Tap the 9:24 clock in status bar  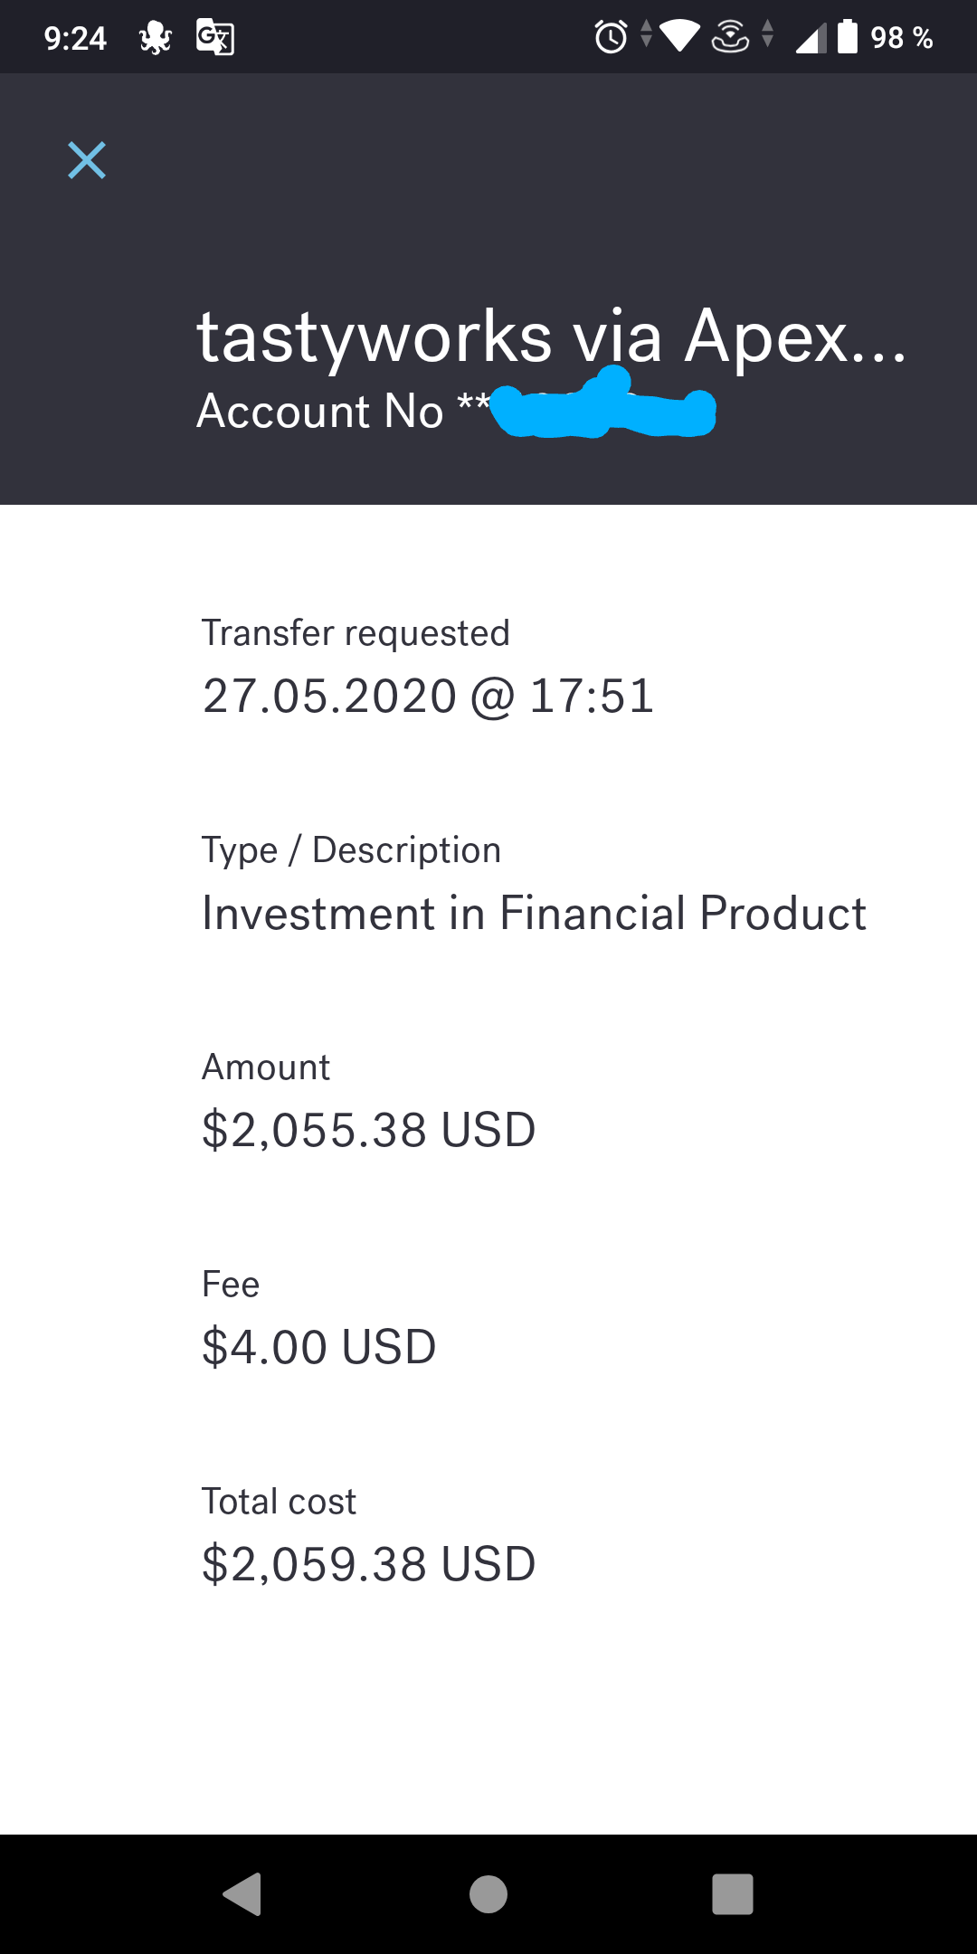point(75,38)
